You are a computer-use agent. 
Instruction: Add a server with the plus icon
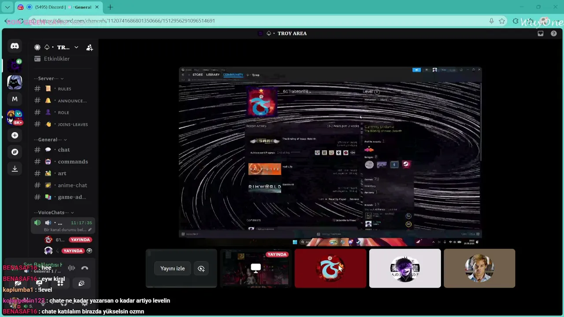pos(15,135)
